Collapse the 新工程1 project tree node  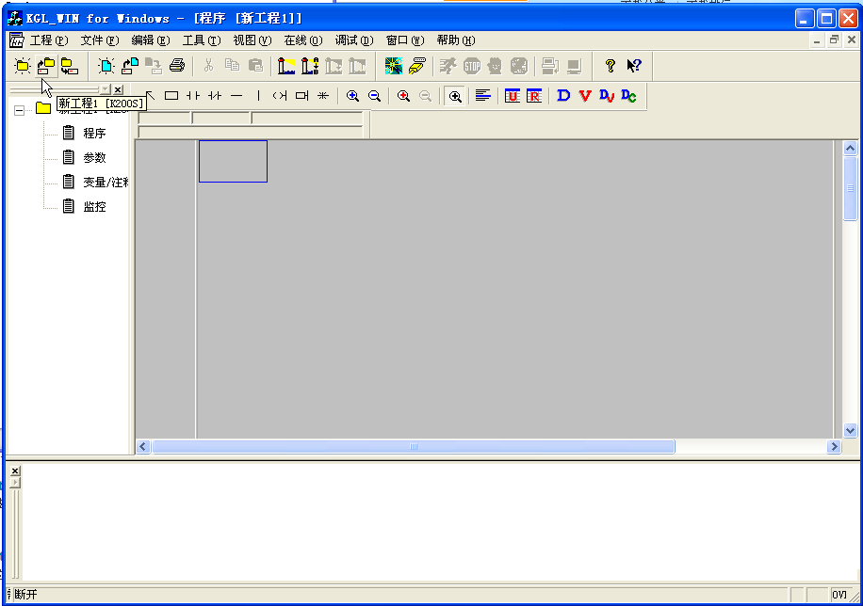[19, 110]
